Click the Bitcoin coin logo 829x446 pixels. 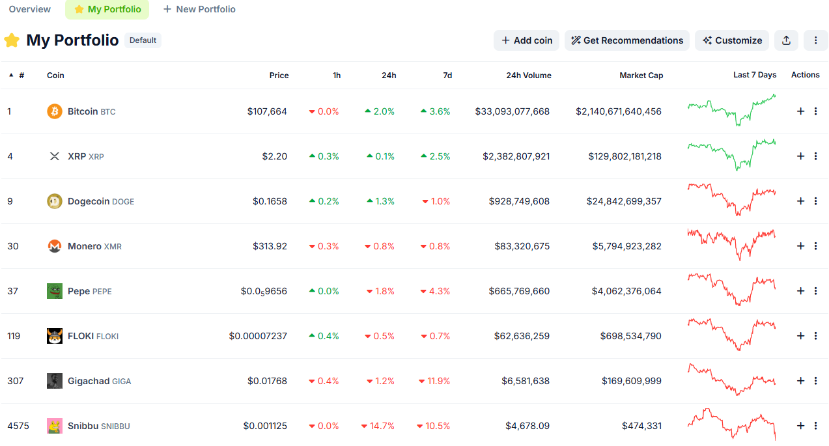[x=55, y=111]
